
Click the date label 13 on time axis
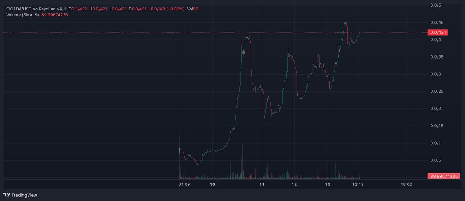327,184
